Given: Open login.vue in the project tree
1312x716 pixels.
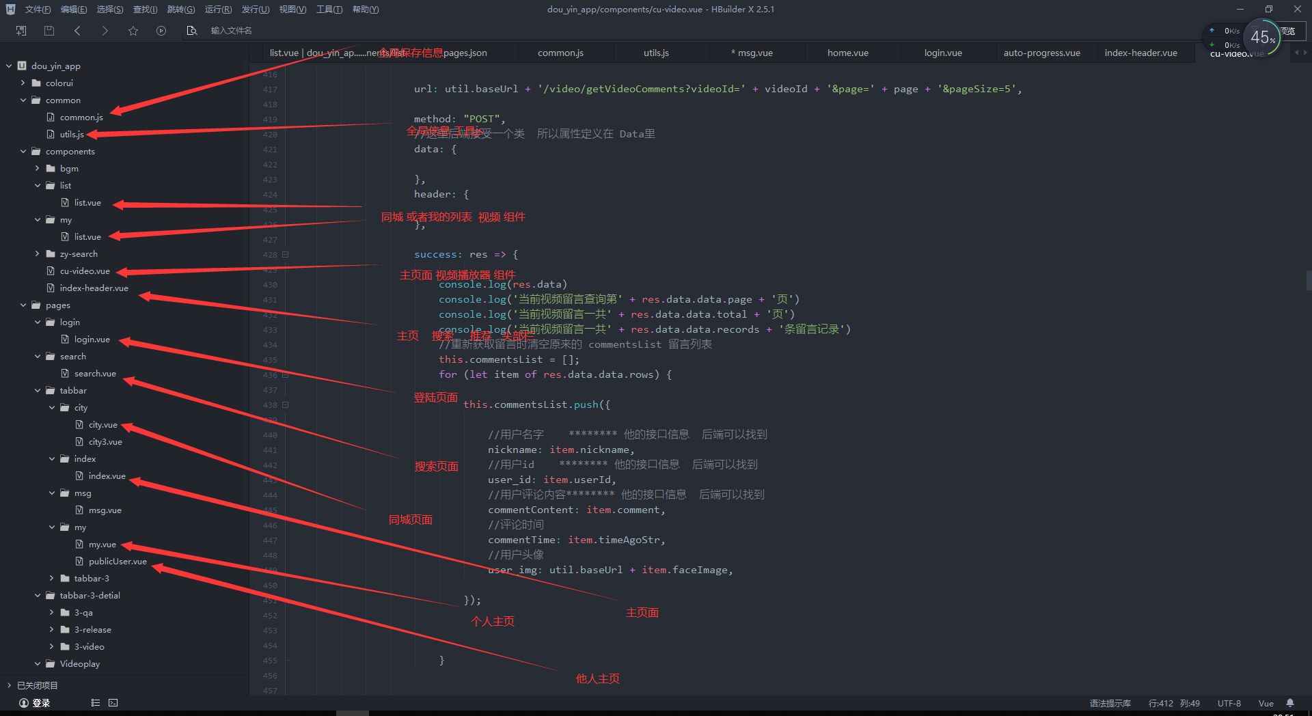Looking at the screenshot, I should (x=92, y=340).
